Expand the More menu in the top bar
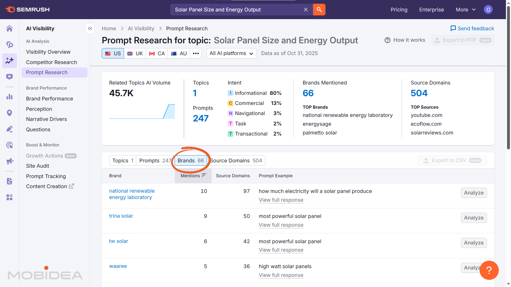 465,10
